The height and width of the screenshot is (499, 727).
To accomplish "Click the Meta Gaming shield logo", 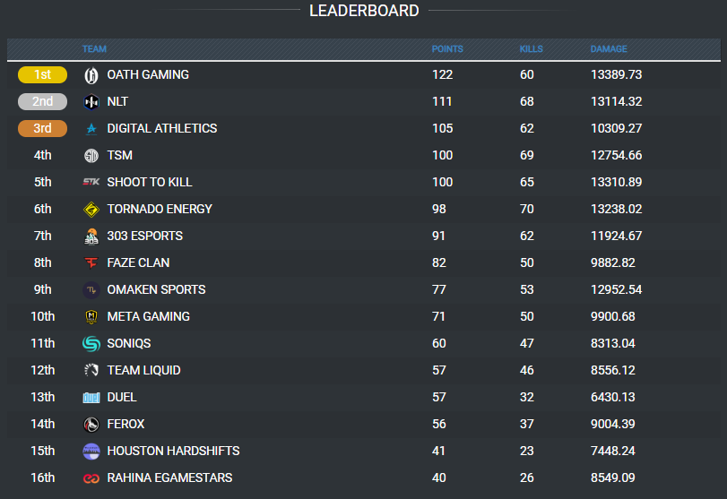I will click(91, 317).
